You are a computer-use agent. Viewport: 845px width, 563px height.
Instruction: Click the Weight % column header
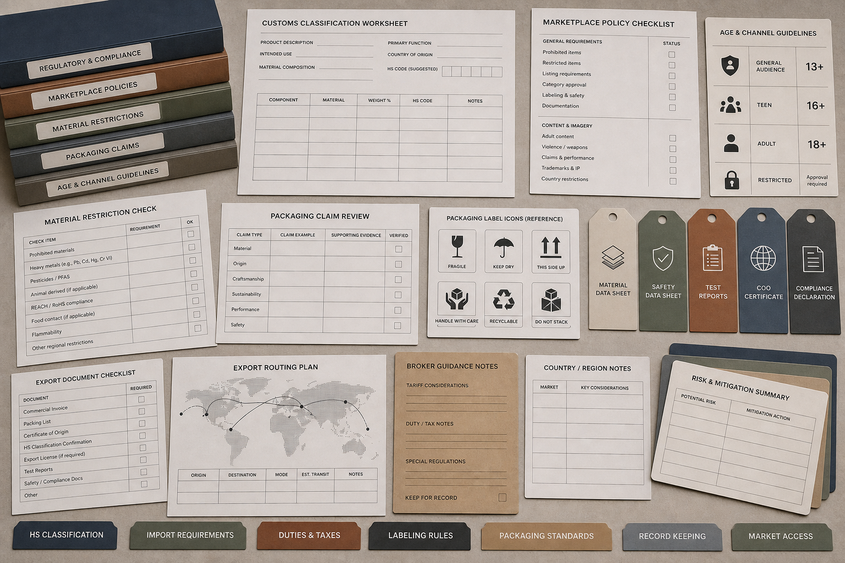click(379, 100)
